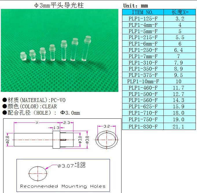Click the Unit: mm label
The image size is (197, 193).
pyautogui.click(x=136, y=6)
